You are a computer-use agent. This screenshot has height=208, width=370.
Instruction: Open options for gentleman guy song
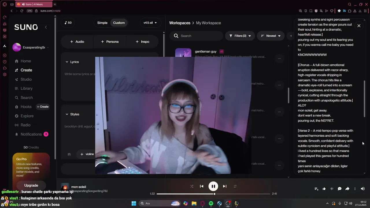click(x=279, y=59)
